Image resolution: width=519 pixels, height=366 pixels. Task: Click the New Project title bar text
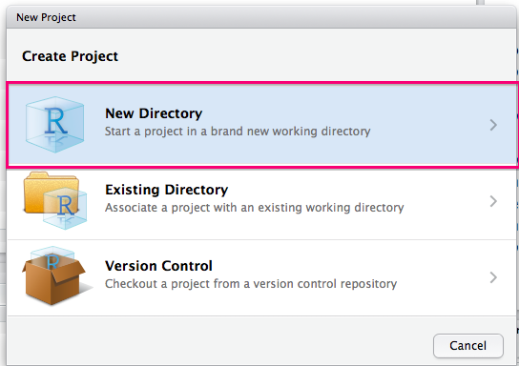pyautogui.click(x=46, y=17)
